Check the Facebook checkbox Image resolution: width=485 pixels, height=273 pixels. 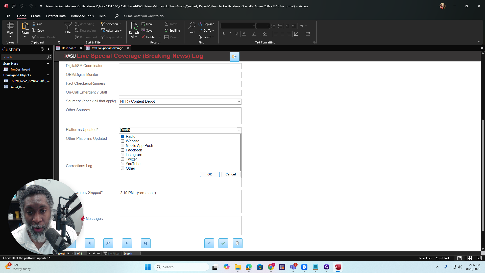pyautogui.click(x=123, y=150)
